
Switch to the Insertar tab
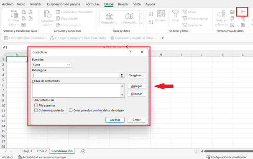[x=36, y=4]
